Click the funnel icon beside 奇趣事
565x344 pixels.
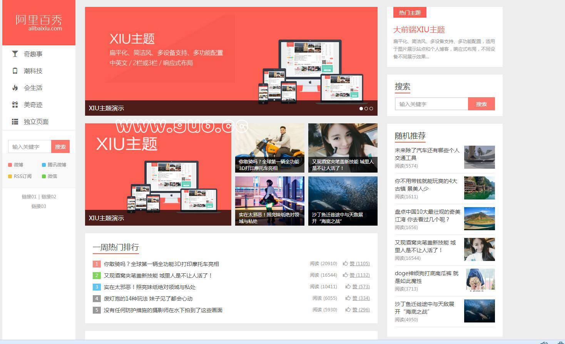tap(15, 54)
